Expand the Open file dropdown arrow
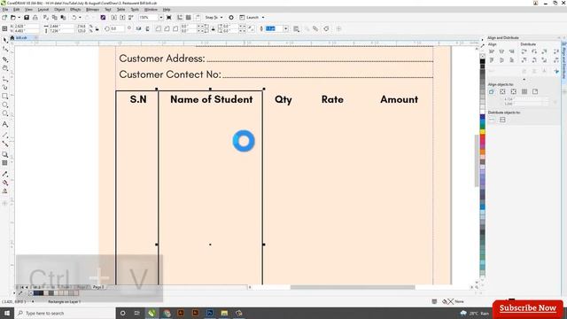Viewport: 567px width, 319px height. click(19, 18)
